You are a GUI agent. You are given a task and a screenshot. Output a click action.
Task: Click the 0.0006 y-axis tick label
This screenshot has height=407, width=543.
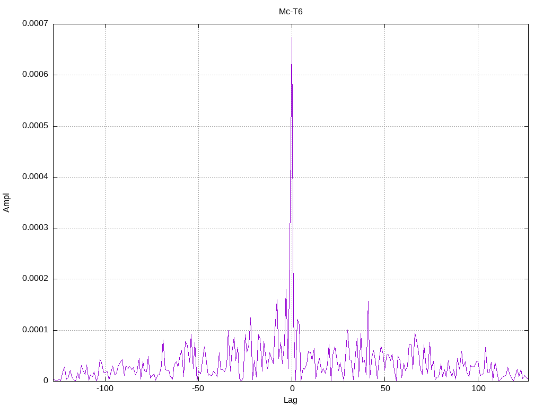point(35,74)
